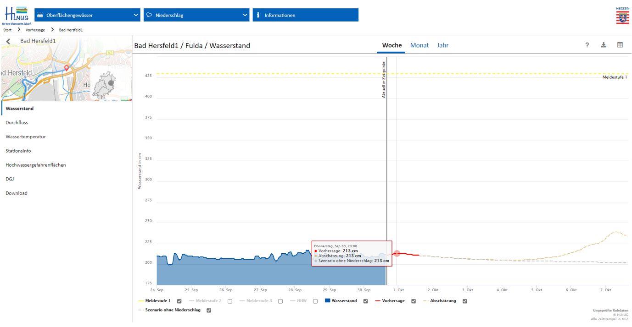632x327 pixels.
Task: Toggle the Vorhersage checkbox off
Action: click(414, 301)
